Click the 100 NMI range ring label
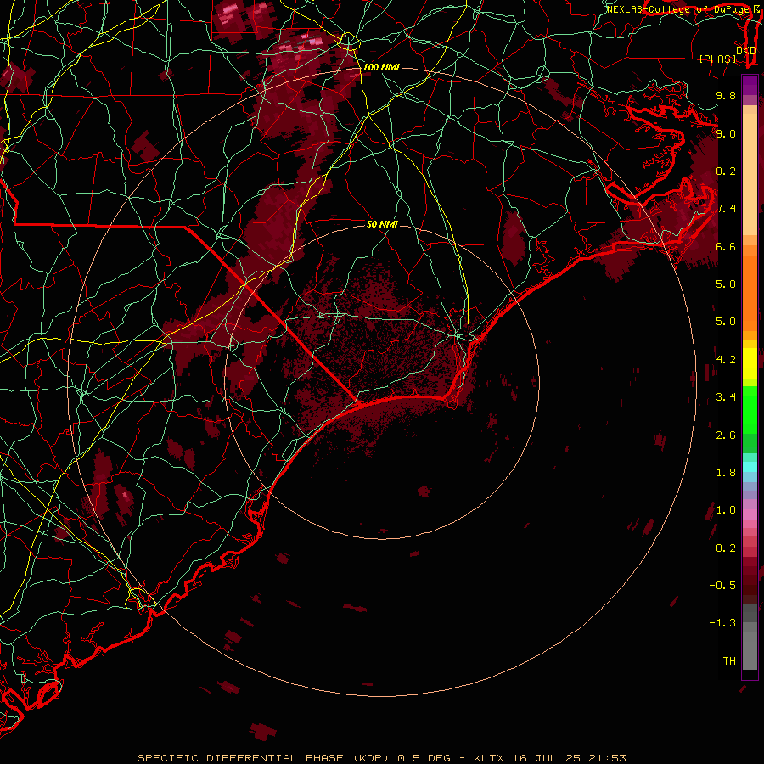This screenshot has width=764, height=764. [x=381, y=67]
